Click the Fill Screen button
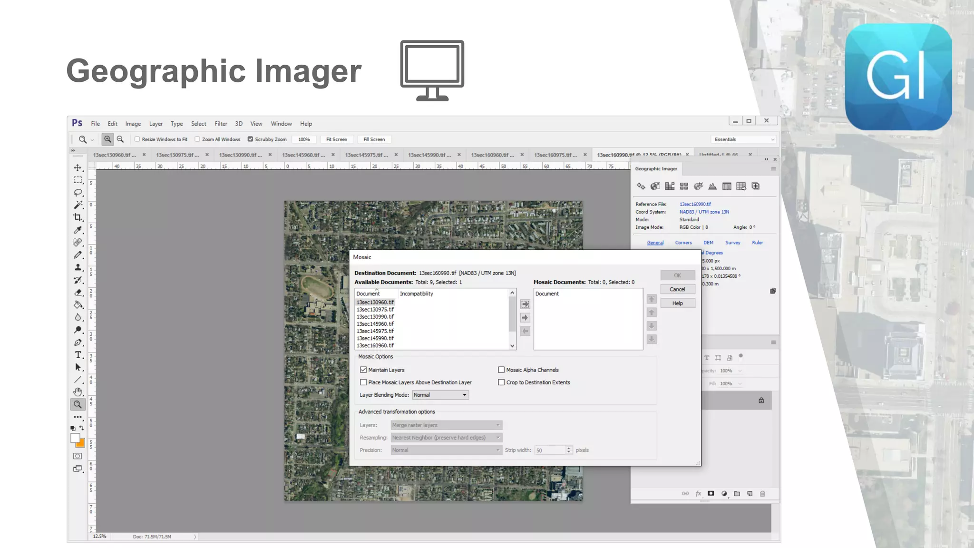The width and height of the screenshot is (974, 548). coord(374,139)
